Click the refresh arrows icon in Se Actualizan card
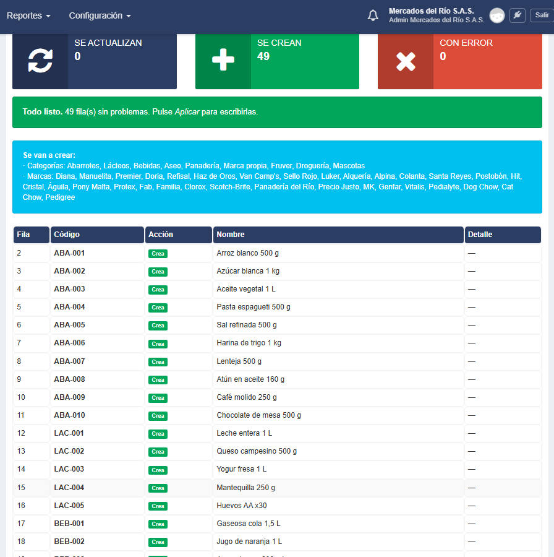This screenshot has width=554, height=557. click(40, 61)
